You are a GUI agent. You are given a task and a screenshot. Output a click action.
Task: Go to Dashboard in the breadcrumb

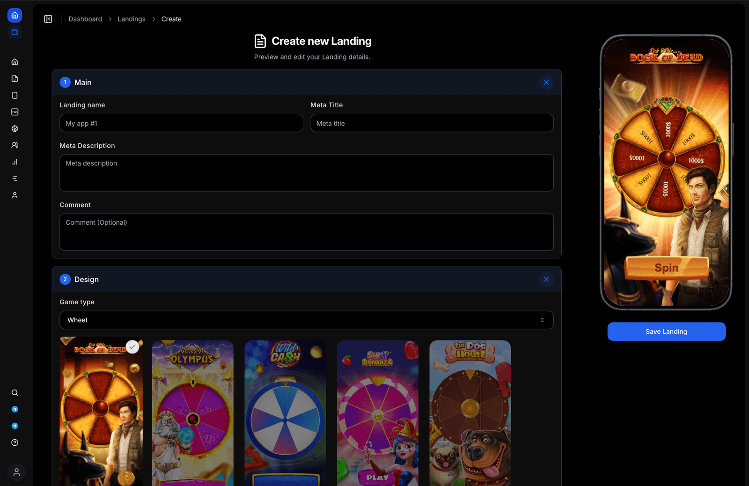[x=85, y=19]
